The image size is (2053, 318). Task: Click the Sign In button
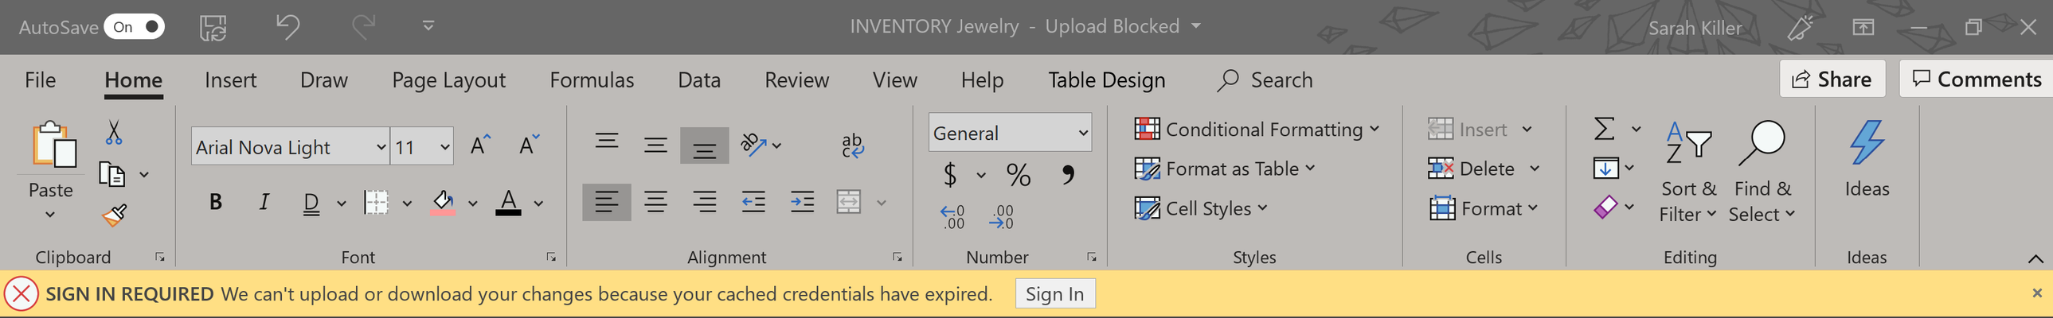1054,294
